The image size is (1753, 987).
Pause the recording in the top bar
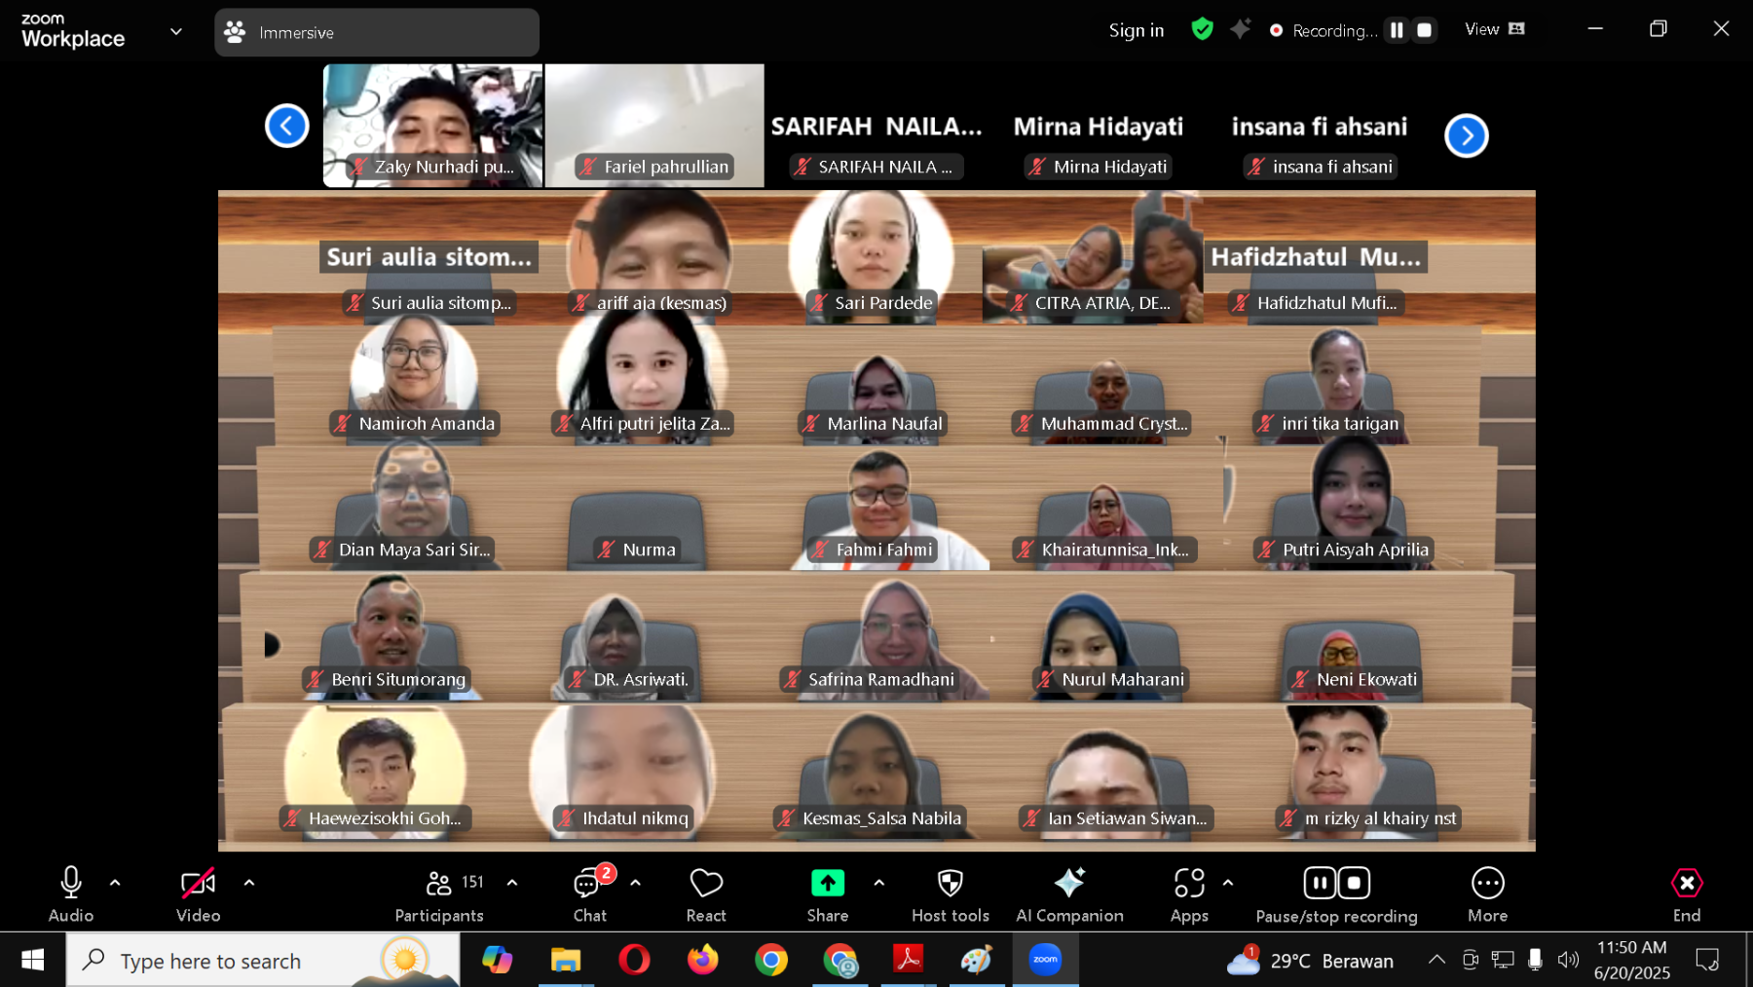1397,30
